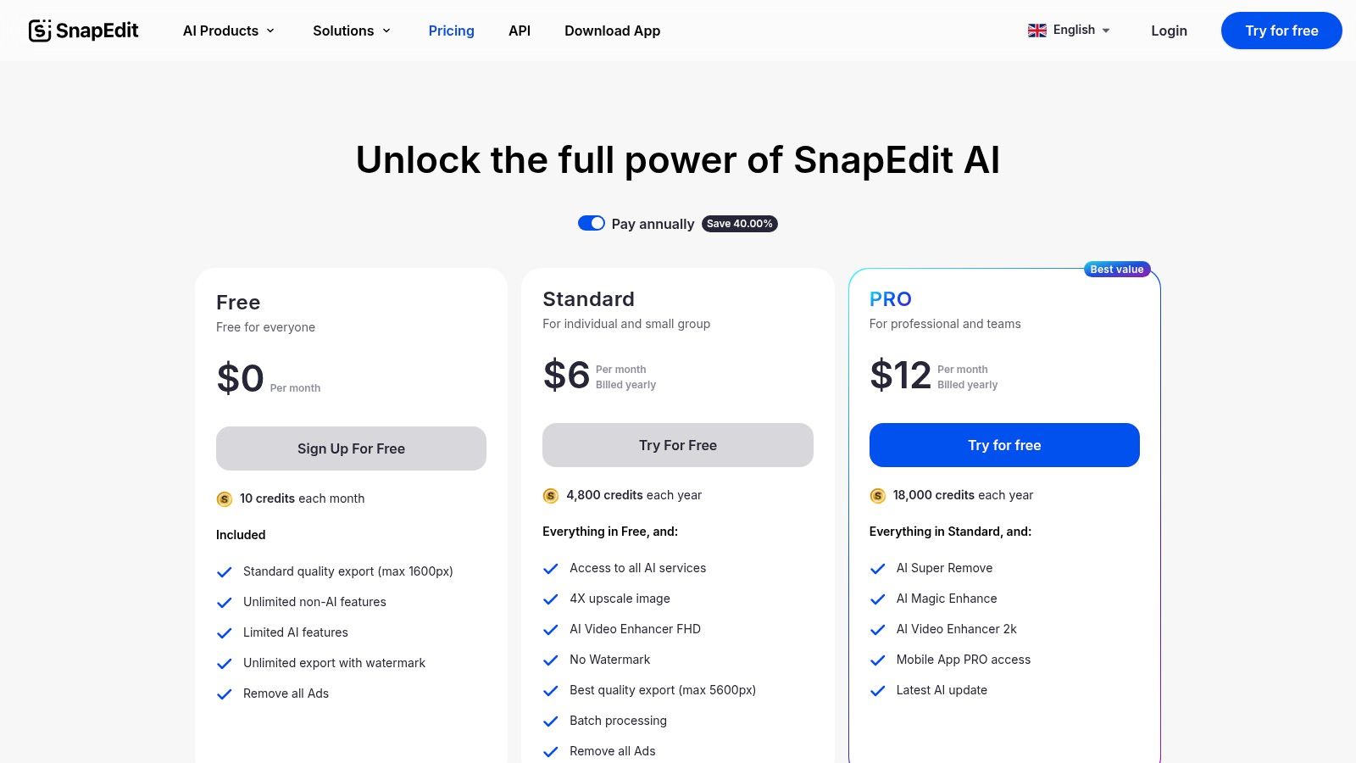
Task: Click Try for free under PRO plan
Action: [1004, 445]
